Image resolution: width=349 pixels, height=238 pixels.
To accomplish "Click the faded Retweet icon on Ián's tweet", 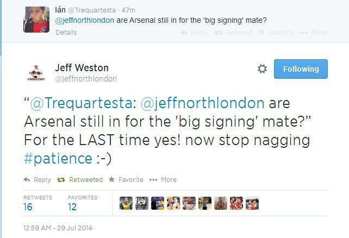I will pos(217,33).
